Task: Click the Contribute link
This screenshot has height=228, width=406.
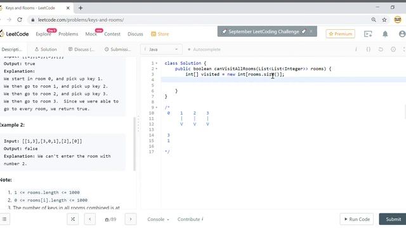Action: 190,219
